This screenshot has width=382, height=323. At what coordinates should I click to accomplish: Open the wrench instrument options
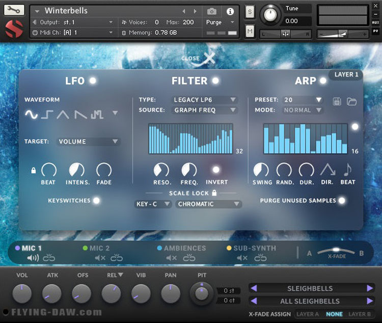(x=14, y=10)
